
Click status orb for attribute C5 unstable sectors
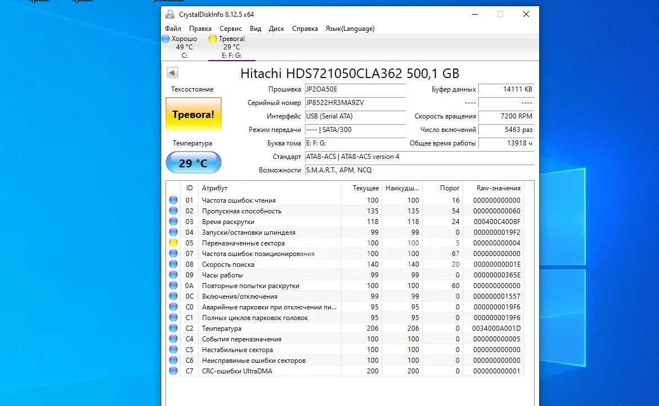click(x=173, y=349)
